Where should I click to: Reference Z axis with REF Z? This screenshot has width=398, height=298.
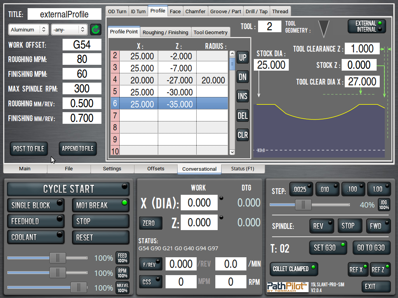(380, 270)
